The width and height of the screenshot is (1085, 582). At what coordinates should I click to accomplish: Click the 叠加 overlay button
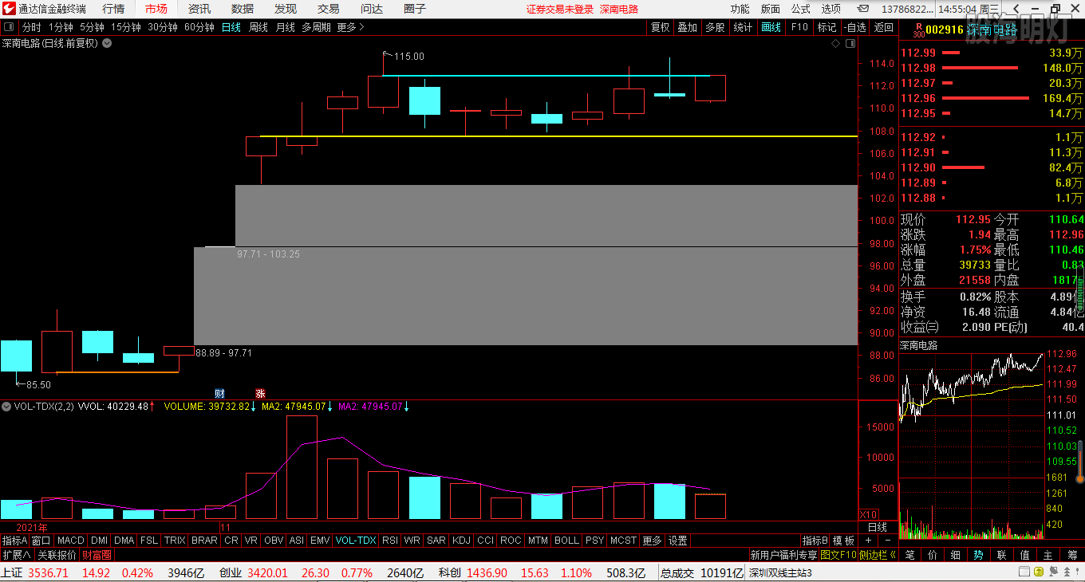[687, 26]
